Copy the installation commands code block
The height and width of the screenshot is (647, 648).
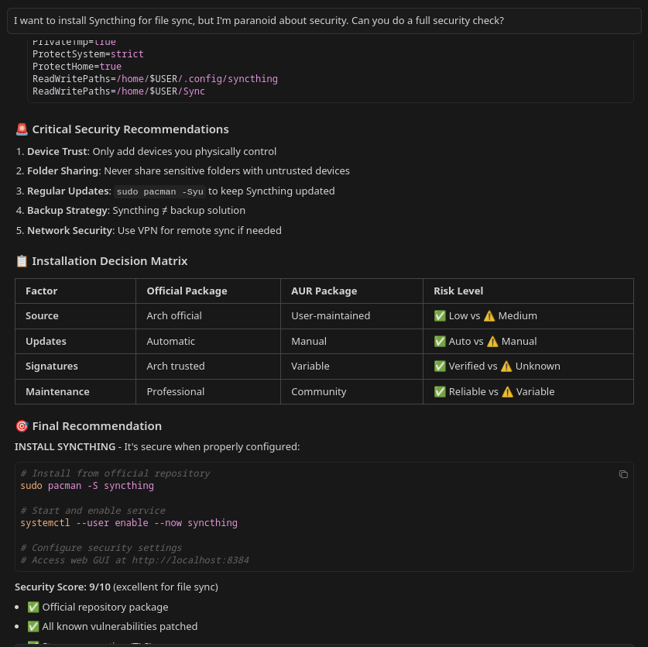tap(623, 473)
